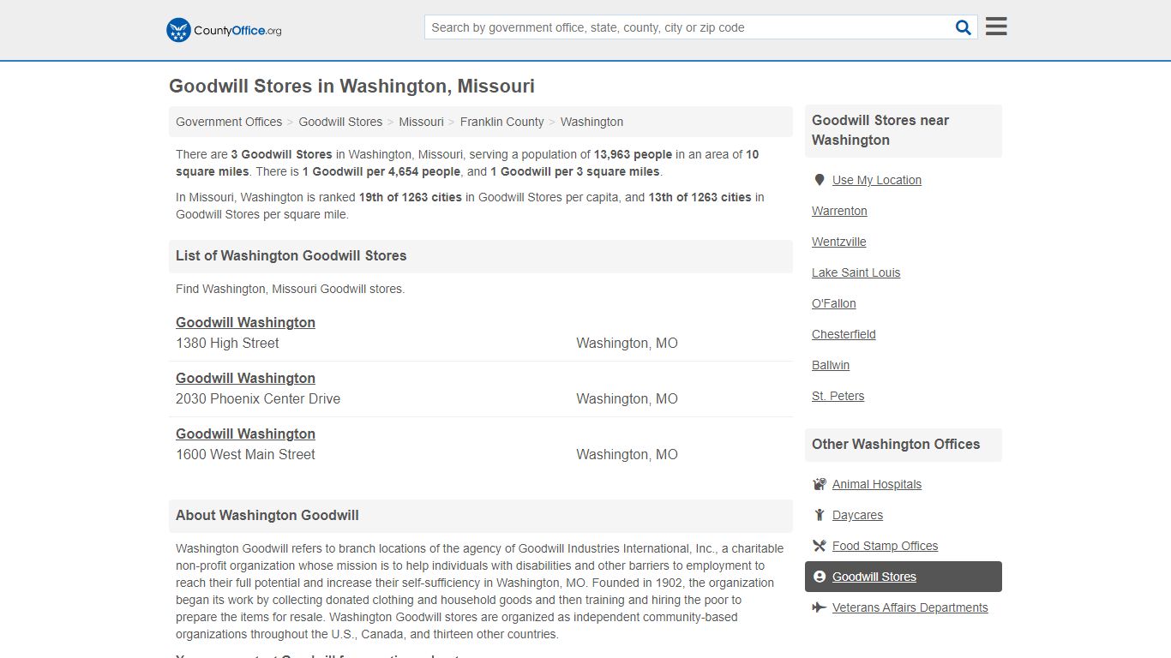
Task: Click the Daycares child icon
Action: pyautogui.click(x=820, y=515)
